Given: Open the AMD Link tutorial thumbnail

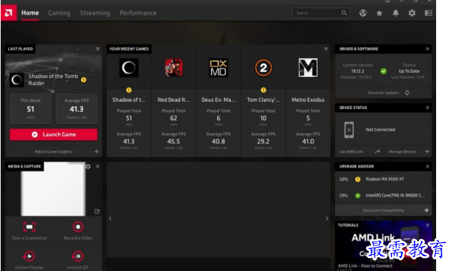Looking at the screenshot, I should [384, 245].
